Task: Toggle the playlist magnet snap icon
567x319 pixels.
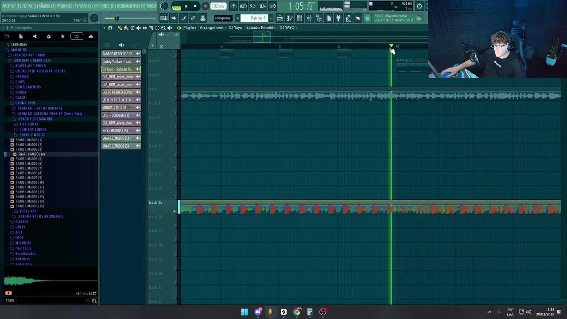Action: pyautogui.click(x=110, y=28)
